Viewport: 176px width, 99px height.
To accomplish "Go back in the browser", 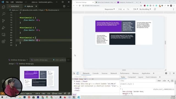I will coord(74,5).
